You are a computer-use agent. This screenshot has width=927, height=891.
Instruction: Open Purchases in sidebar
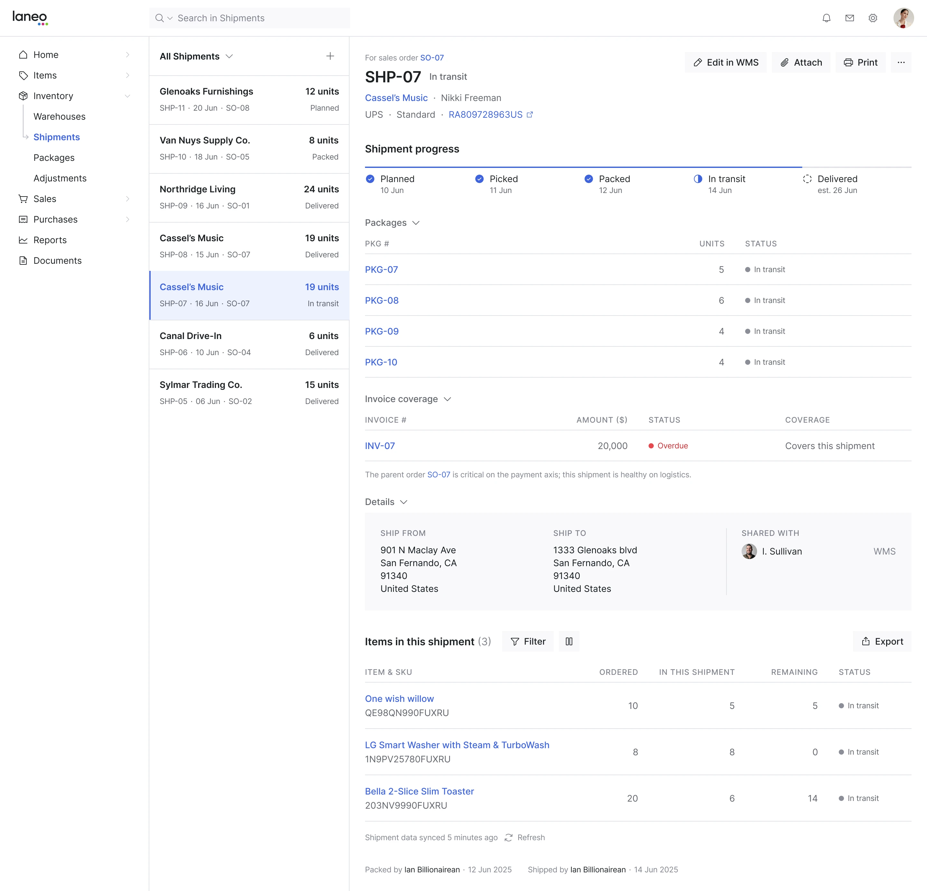pyautogui.click(x=55, y=219)
